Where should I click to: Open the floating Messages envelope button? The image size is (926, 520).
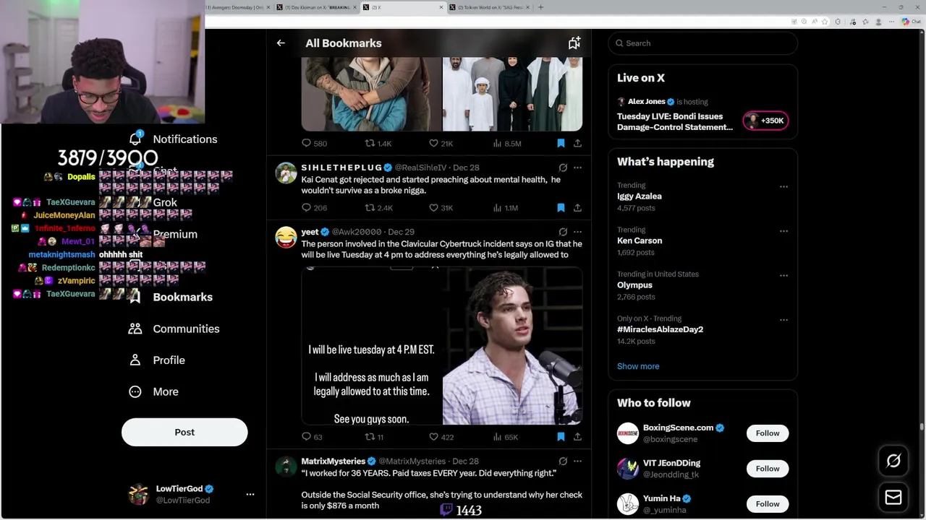893,498
